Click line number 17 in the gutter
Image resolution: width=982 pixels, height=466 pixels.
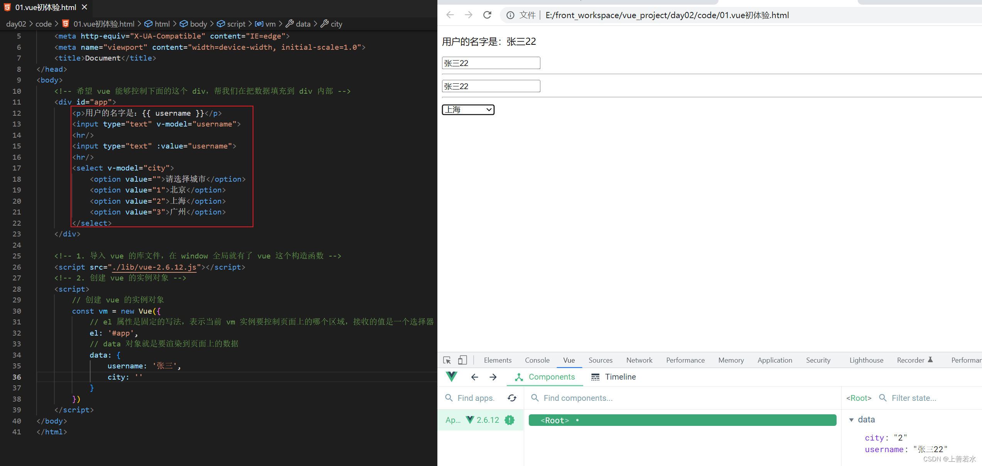coord(17,168)
